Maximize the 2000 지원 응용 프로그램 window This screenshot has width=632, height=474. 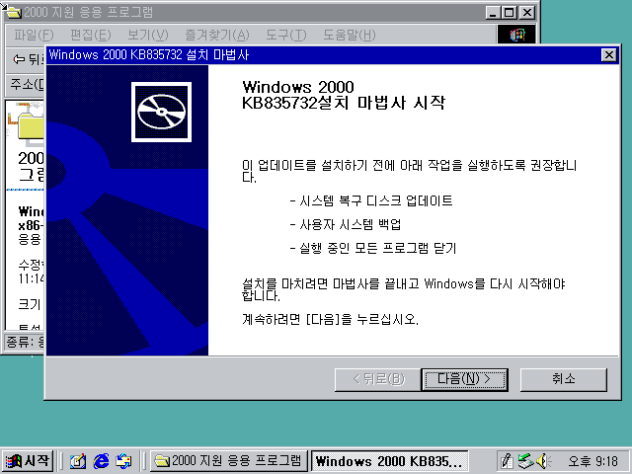[x=509, y=13]
